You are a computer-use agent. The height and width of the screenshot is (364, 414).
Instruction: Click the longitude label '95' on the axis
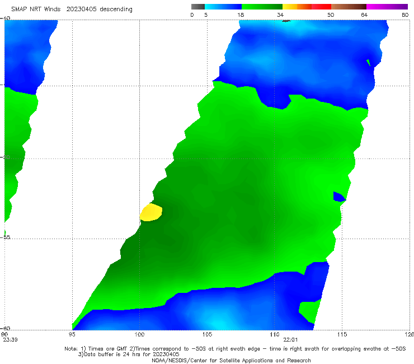pyautogui.click(x=72, y=335)
